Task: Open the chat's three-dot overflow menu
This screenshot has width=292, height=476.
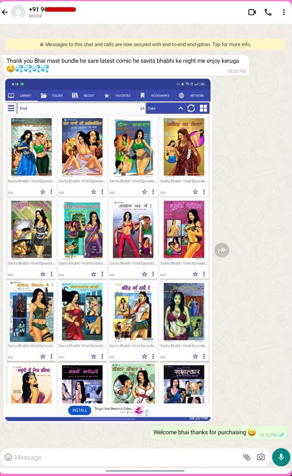Action: tap(284, 12)
